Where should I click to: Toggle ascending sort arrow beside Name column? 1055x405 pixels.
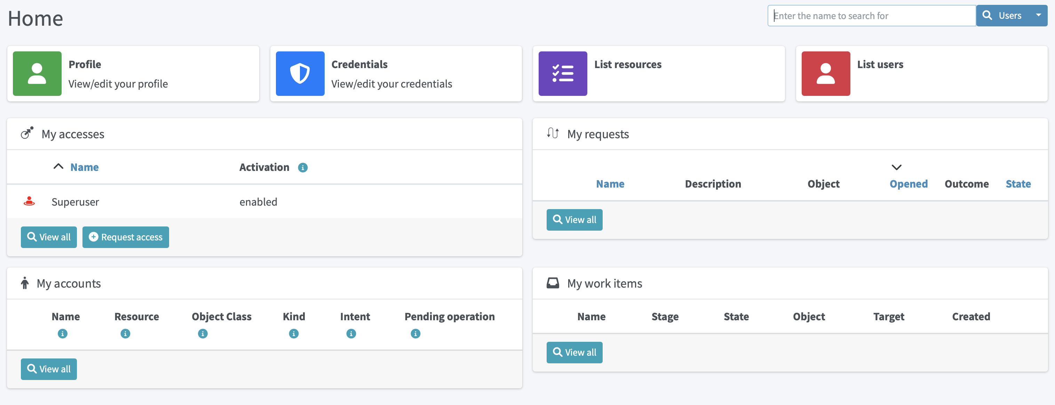tap(58, 167)
